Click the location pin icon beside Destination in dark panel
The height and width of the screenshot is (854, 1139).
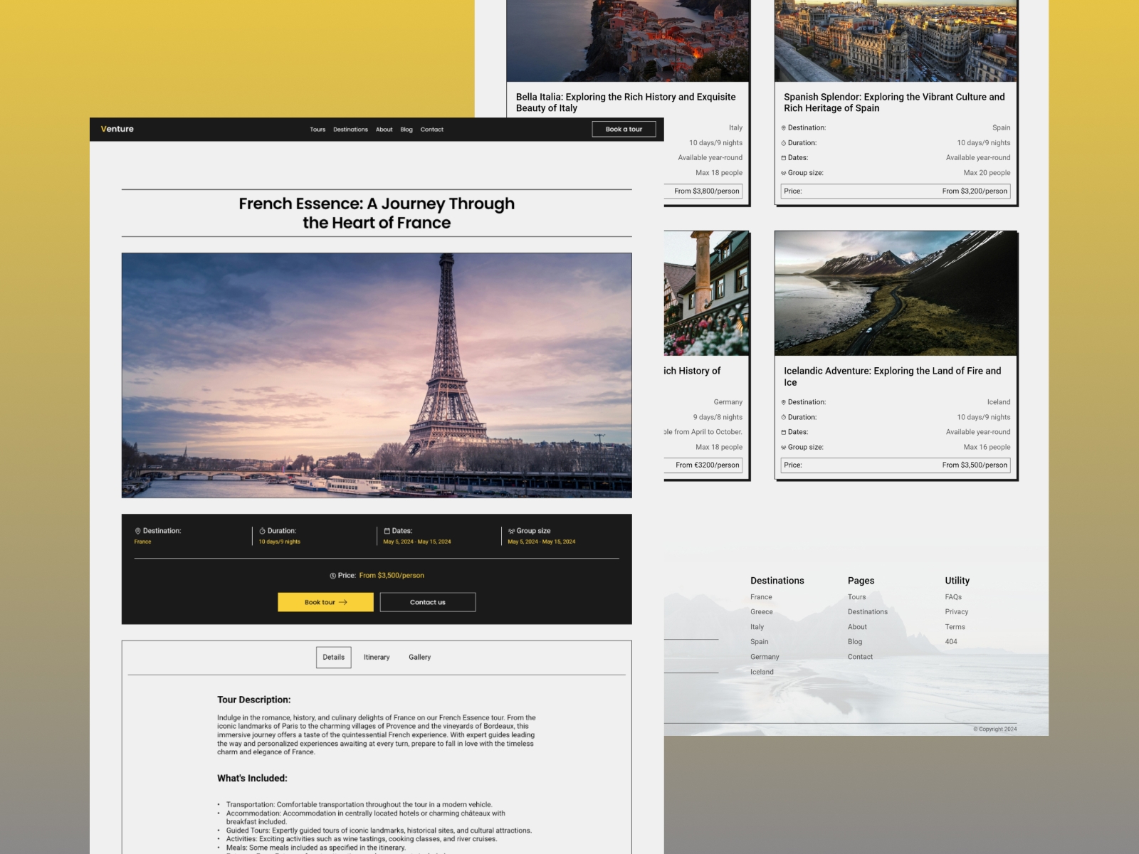pyautogui.click(x=138, y=531)
